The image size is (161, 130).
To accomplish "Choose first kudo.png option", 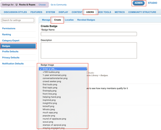I will (x=63, y=84).
